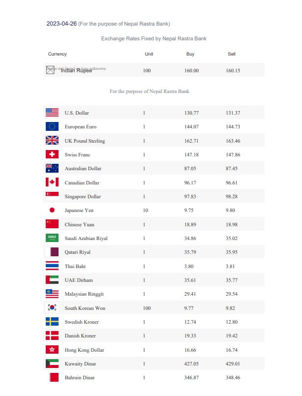Click the South Korean Won flag icon
The width and height of the screenshot is (302, 396).
(x=52, y=308)
